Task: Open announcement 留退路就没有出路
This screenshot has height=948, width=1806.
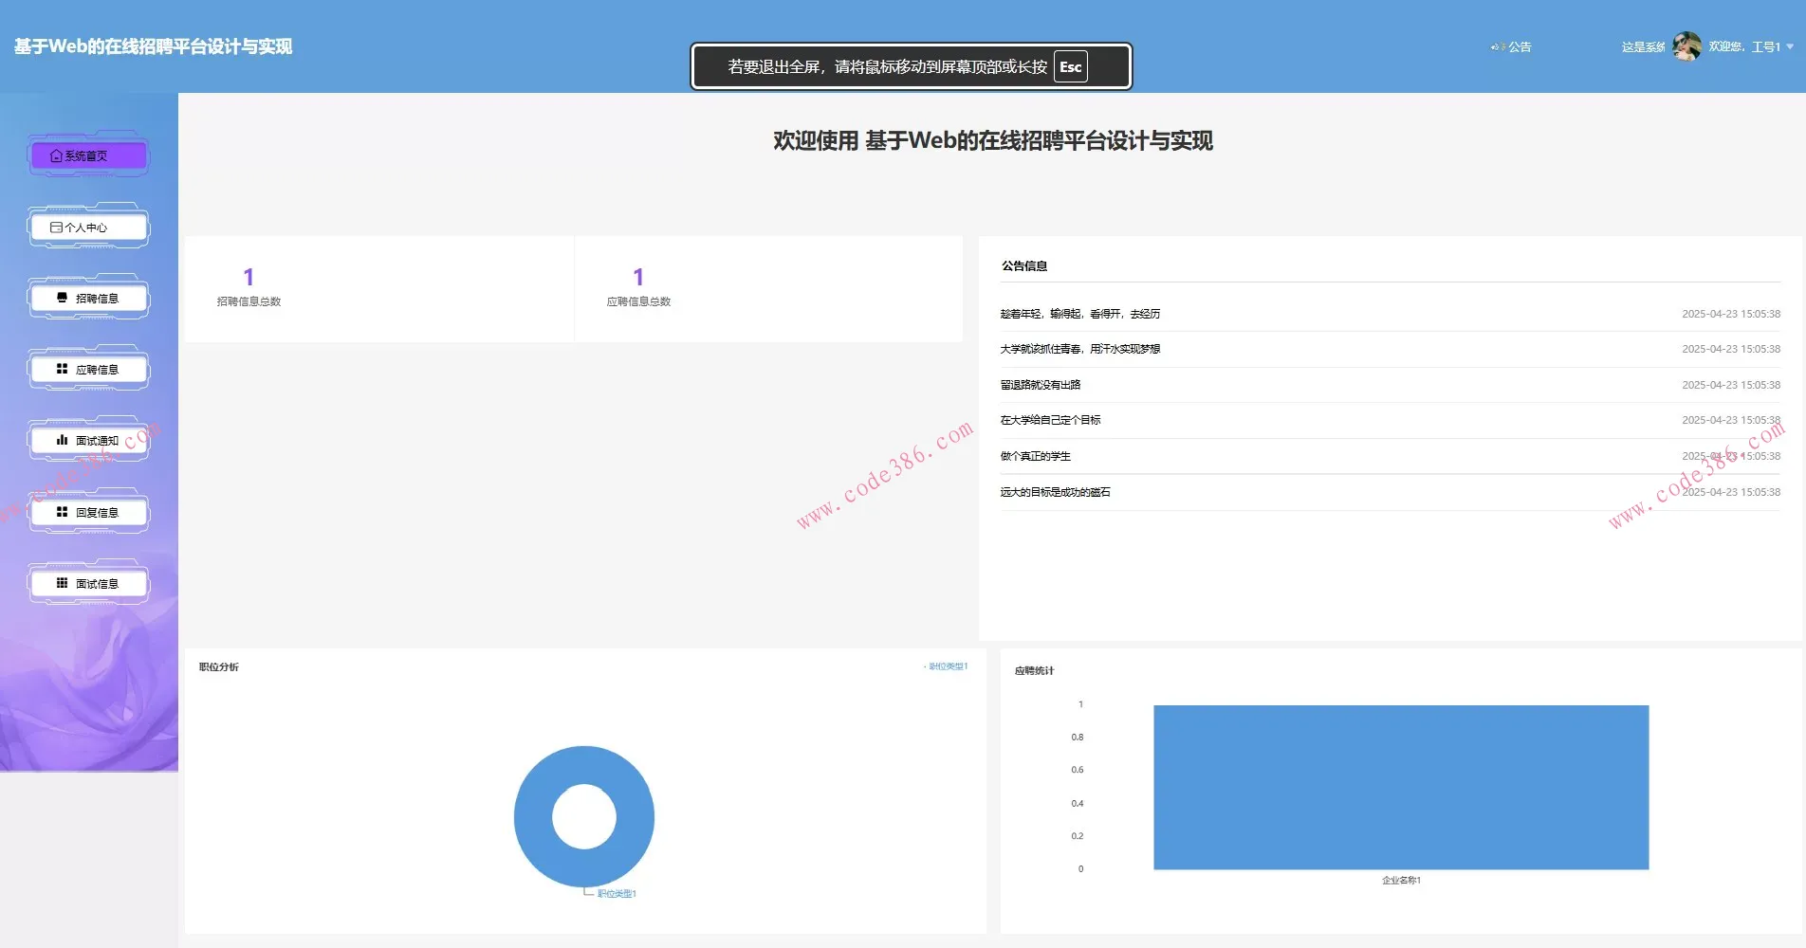Action: tap(1040, 385)
